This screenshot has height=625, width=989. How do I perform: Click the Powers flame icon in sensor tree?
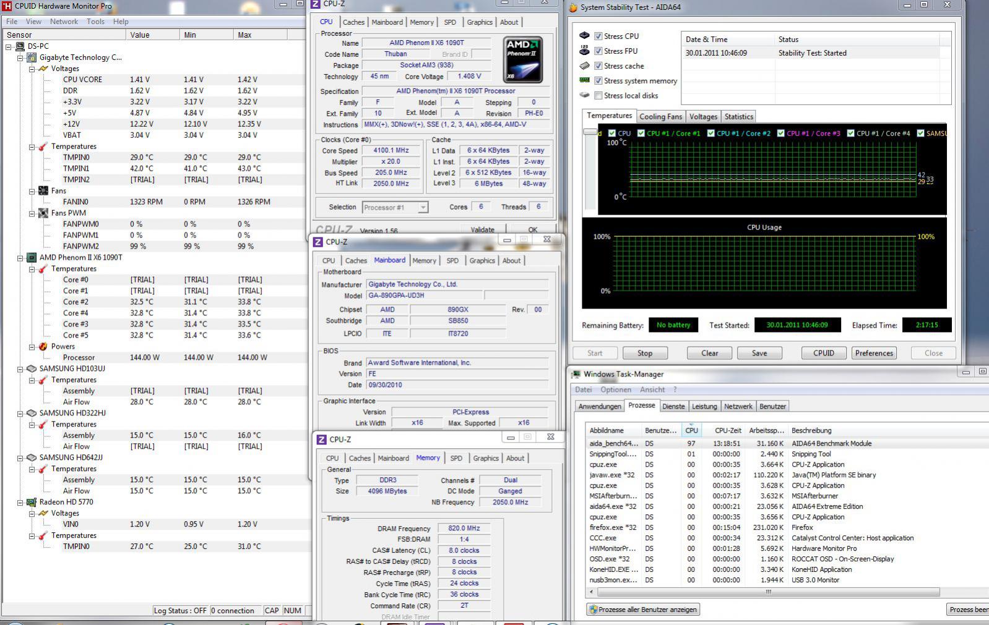[43, 347]
